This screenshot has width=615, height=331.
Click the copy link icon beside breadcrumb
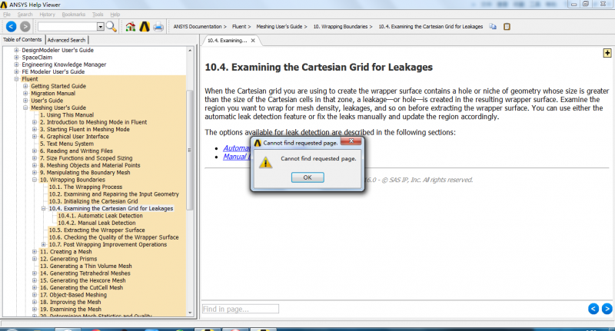point(493,27)
